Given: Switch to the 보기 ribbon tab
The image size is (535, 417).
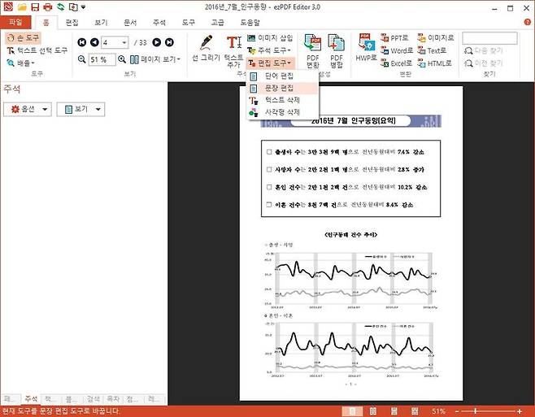Looking at the screenshot, I should tap(101, 23).
